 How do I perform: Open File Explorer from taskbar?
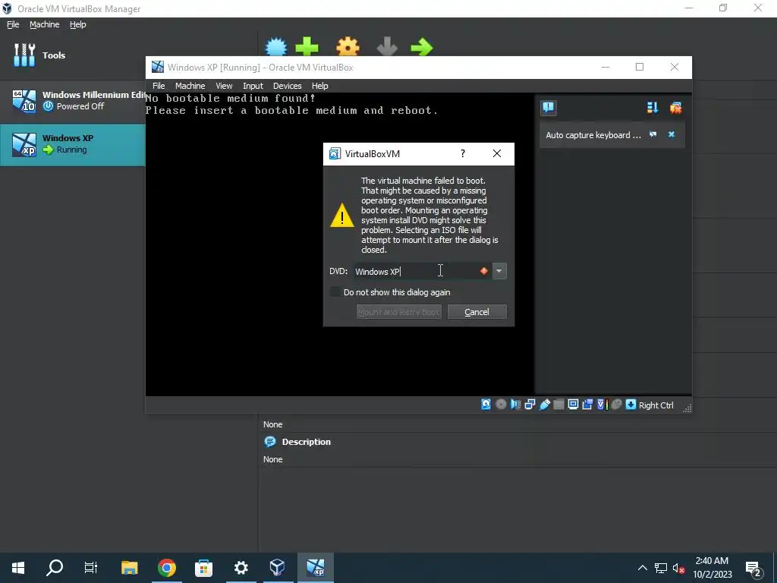(x=129, y=568)
